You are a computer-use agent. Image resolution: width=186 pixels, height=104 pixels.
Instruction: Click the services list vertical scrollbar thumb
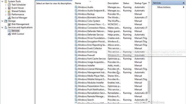[149, 87]
